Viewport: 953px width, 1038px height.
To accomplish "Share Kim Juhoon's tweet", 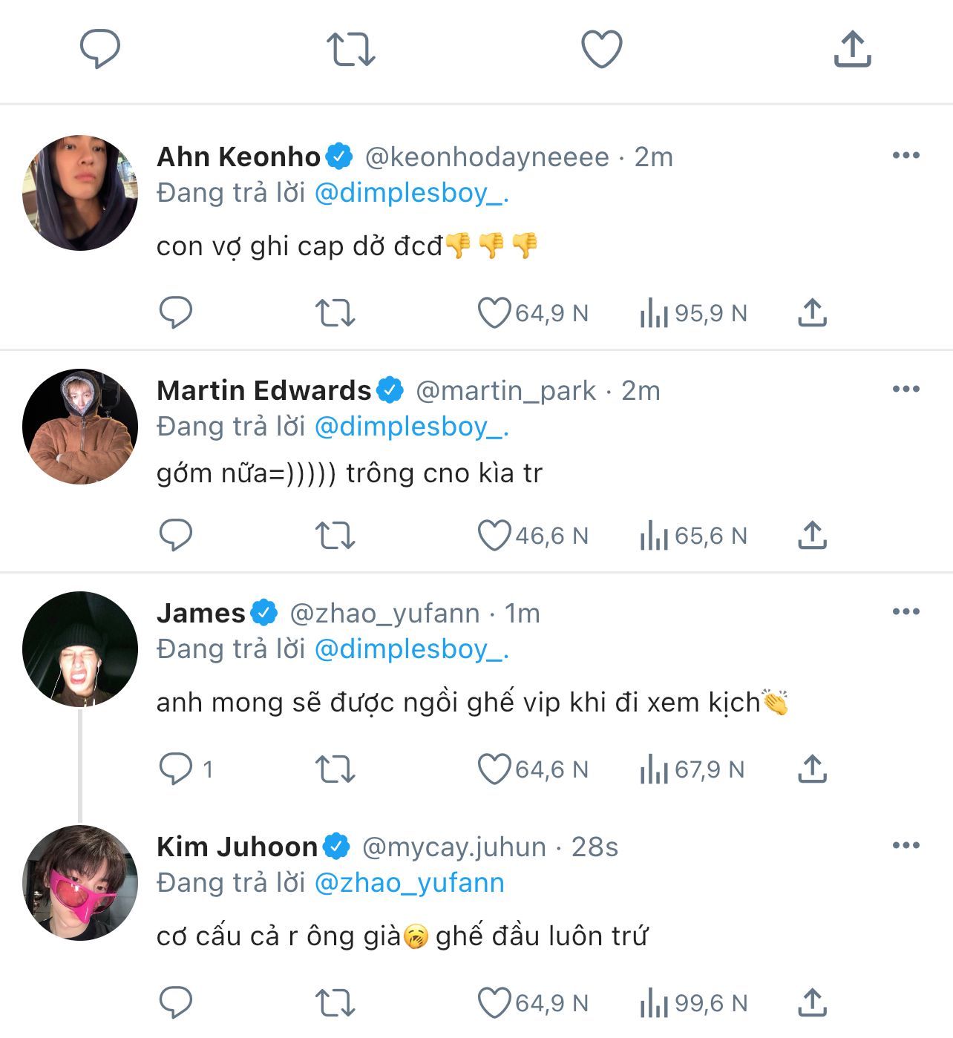I will click(x=812, y=1003).
